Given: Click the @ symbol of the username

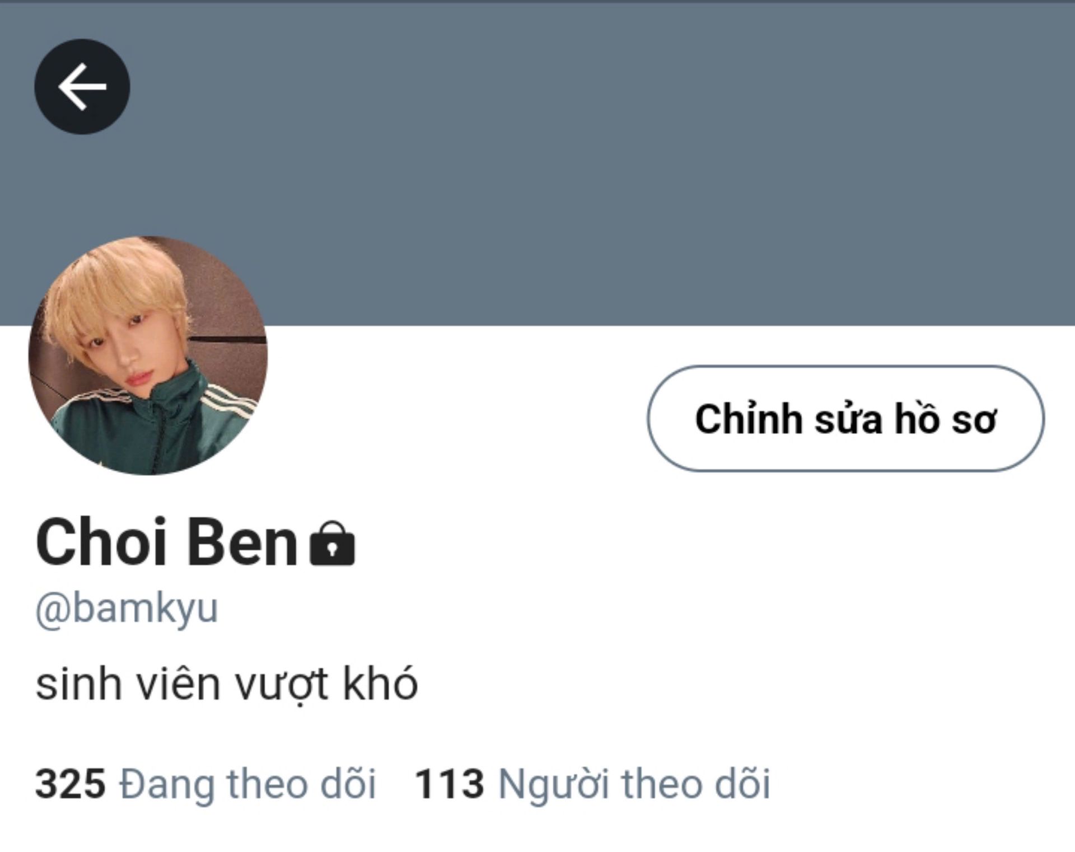Looking at the screenshot, I should [x=53, y=610].
